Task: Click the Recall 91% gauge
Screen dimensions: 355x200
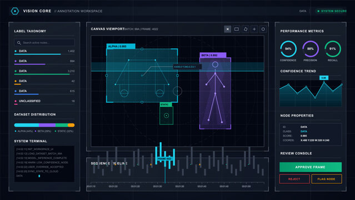Action: (x=333, y=49)
